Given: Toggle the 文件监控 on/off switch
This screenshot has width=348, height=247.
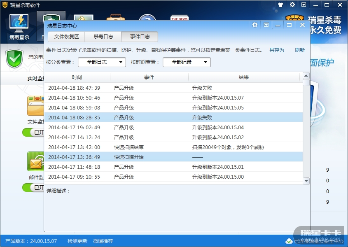Looking at the screenshot, I should coord(34,132).
